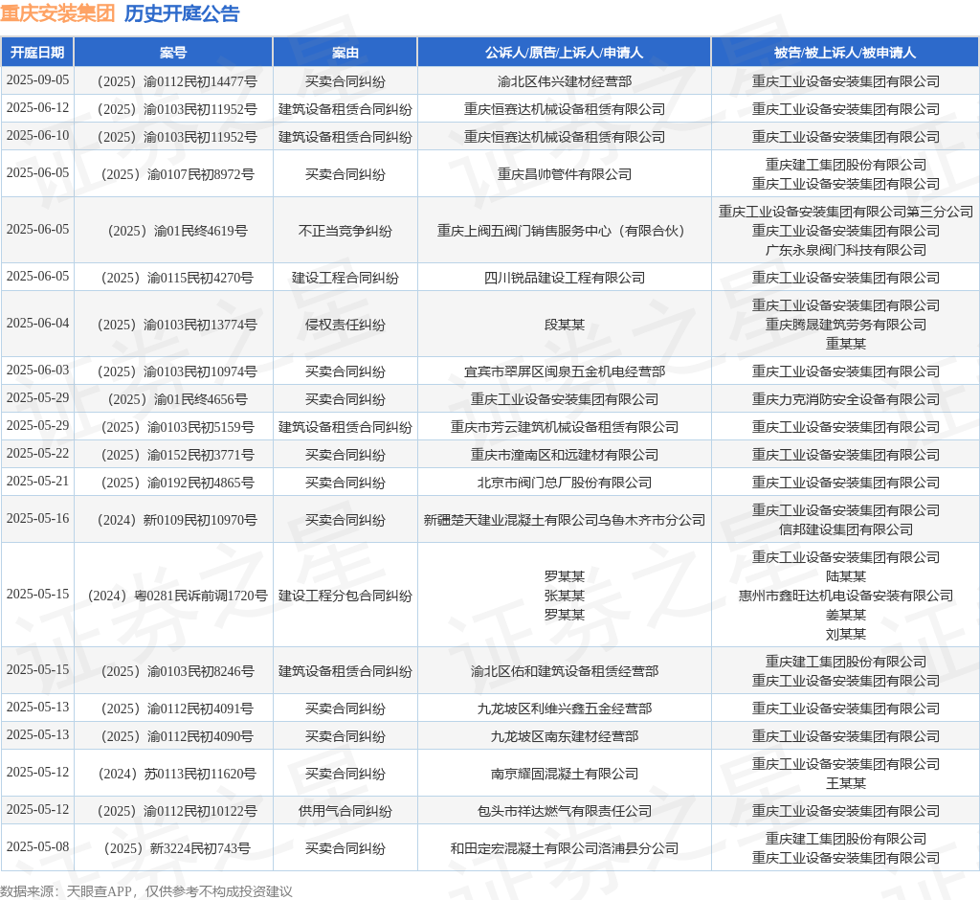This screenshot has width=980, height=900.
Task: Select case number (2025)渝01民终4656号
Action: (177, 398)
